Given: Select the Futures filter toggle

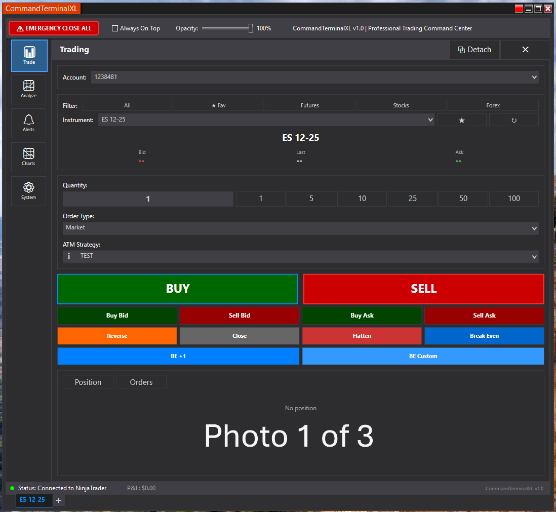Looking at the screenshot, I should click(x=309, y=105).
